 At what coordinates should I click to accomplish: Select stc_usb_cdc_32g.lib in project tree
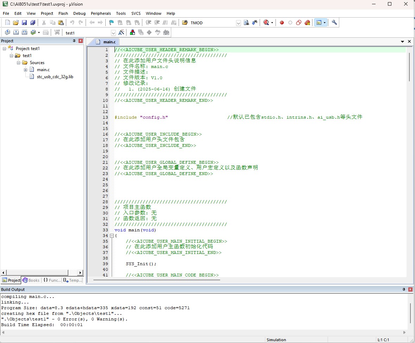coord(55,77)
